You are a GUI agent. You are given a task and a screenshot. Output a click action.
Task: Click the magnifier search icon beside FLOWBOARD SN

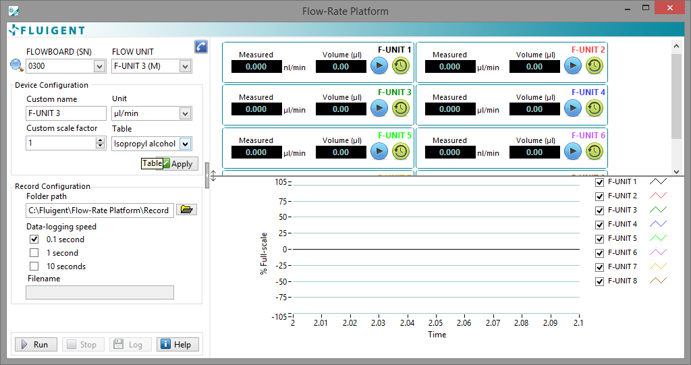17,65
